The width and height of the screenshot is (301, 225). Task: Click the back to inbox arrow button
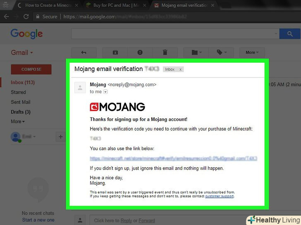(x=84, y=52)
